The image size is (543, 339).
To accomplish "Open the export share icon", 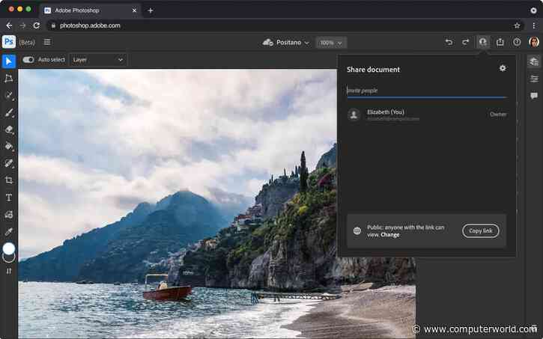I will [x=500, y=42].
